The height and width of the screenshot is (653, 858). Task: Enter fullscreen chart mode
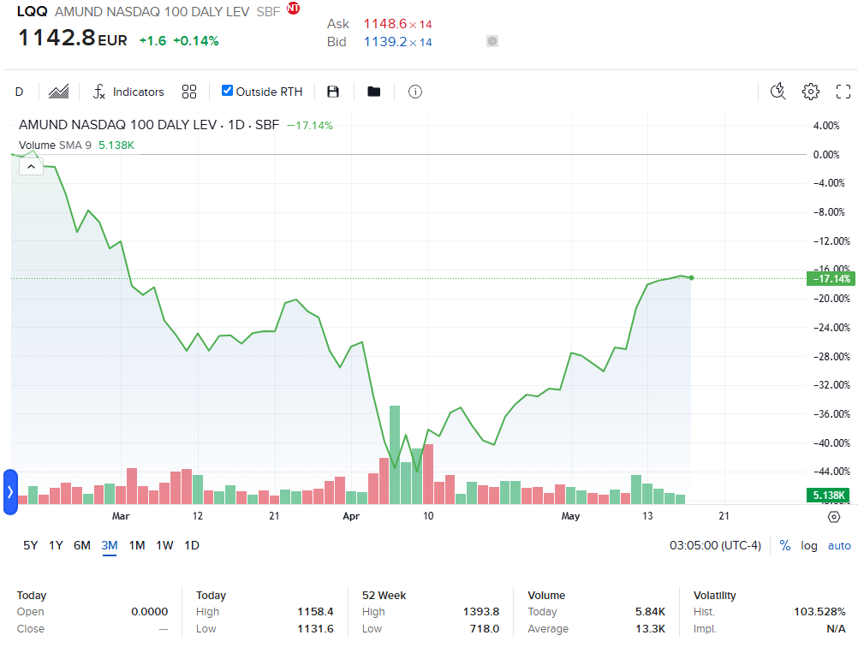tap(843, 92)
